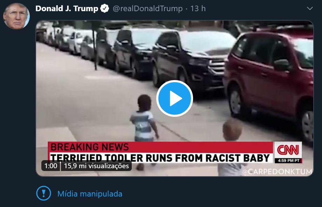Image resolution: width=322 pixels, height=207 pixels.
Task: Click the CNN logo in the video
Action: [288, 150]
